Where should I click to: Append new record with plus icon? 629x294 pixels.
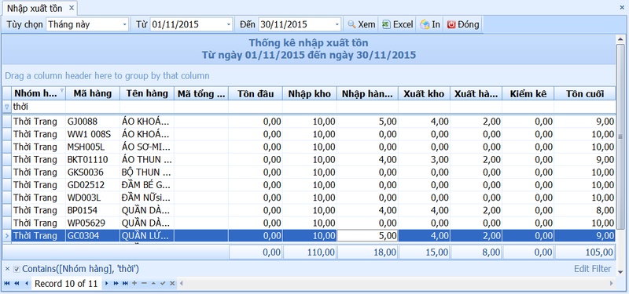[134, 283]
